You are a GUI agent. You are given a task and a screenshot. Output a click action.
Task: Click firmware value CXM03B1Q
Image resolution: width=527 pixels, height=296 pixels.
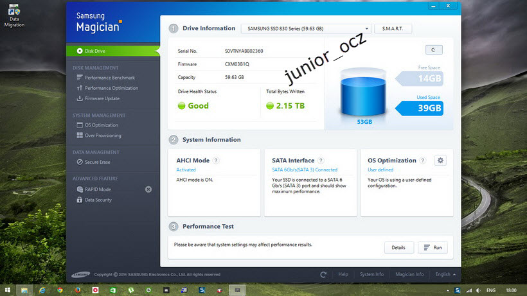[x=237, y=64]
